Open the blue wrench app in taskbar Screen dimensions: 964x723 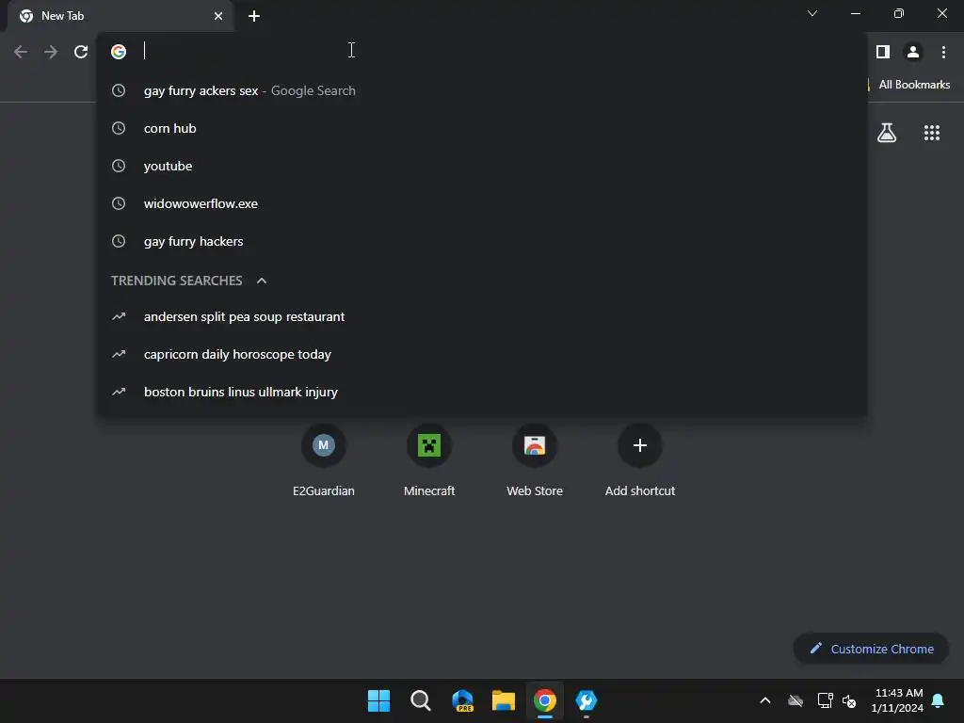click(586, 700)
